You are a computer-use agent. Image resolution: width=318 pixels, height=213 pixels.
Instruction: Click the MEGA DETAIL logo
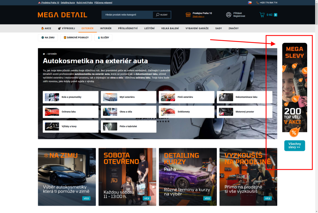(62, 15)
